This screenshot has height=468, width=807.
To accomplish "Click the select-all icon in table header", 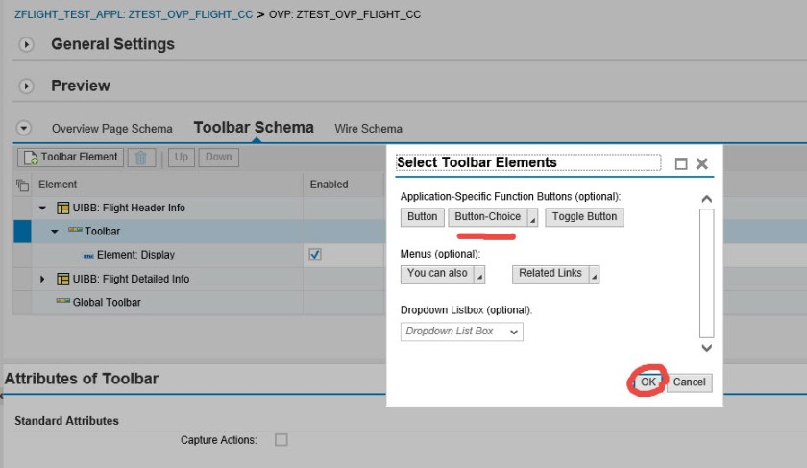I will pos(22,185).
